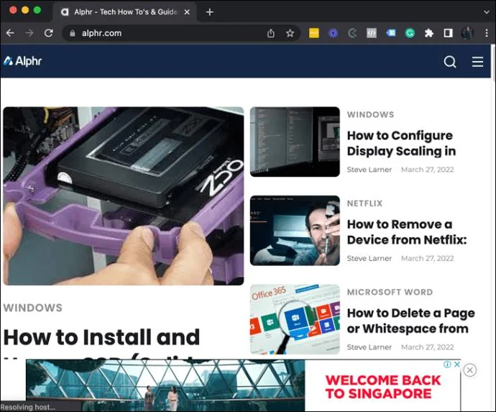Open the Alphr site search
This screenshot has height=412, width=496.
450,62
